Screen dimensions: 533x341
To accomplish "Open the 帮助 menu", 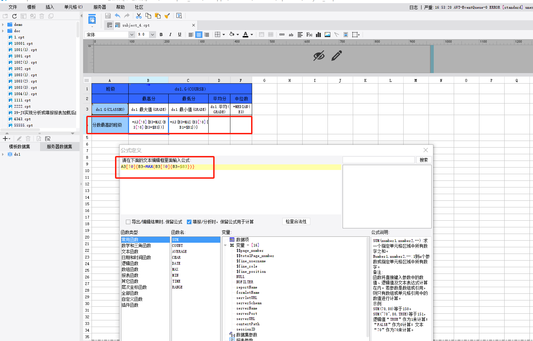I will coord(120,7).
